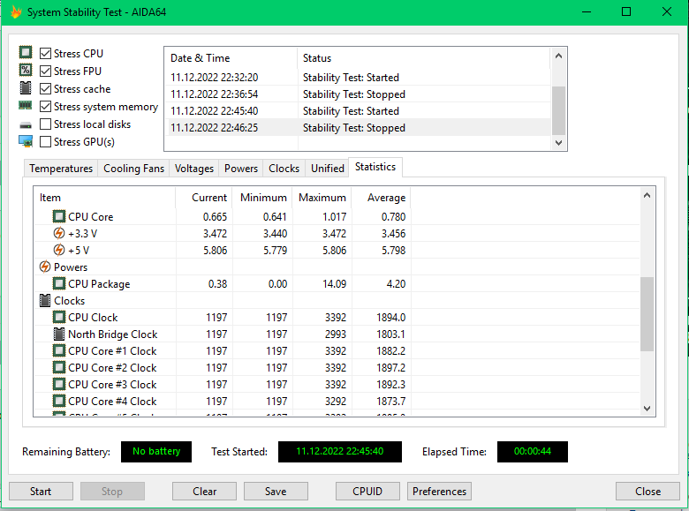This screenshot has width=689, height=511.
Task: Enable the Stress GPU(s) checkbox
Action: [45, 142]
